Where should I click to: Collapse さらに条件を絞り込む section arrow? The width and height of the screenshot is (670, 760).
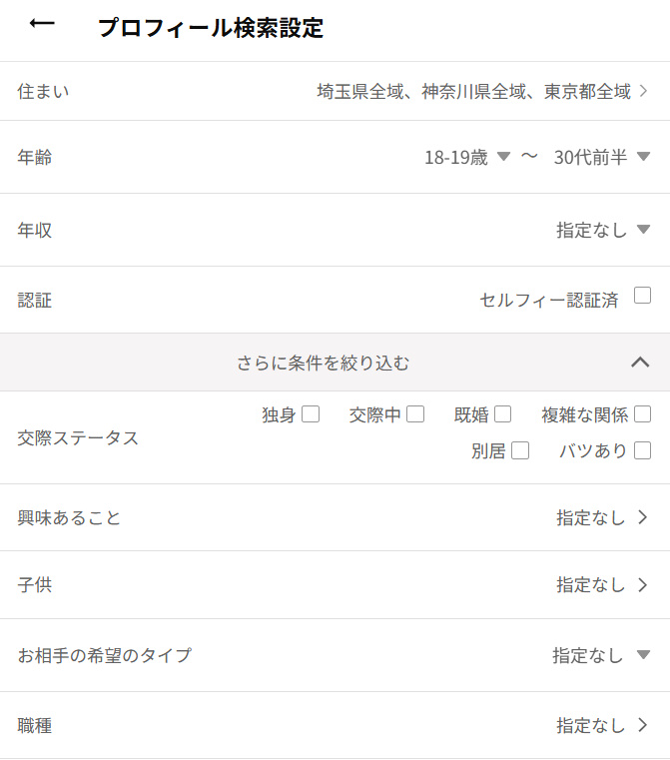pyautogui.click(x=640, y=362)
